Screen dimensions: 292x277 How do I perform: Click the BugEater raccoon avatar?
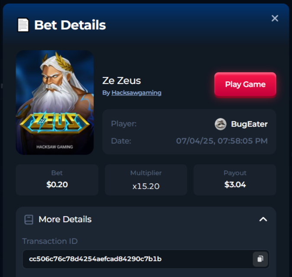click(221, 124)
